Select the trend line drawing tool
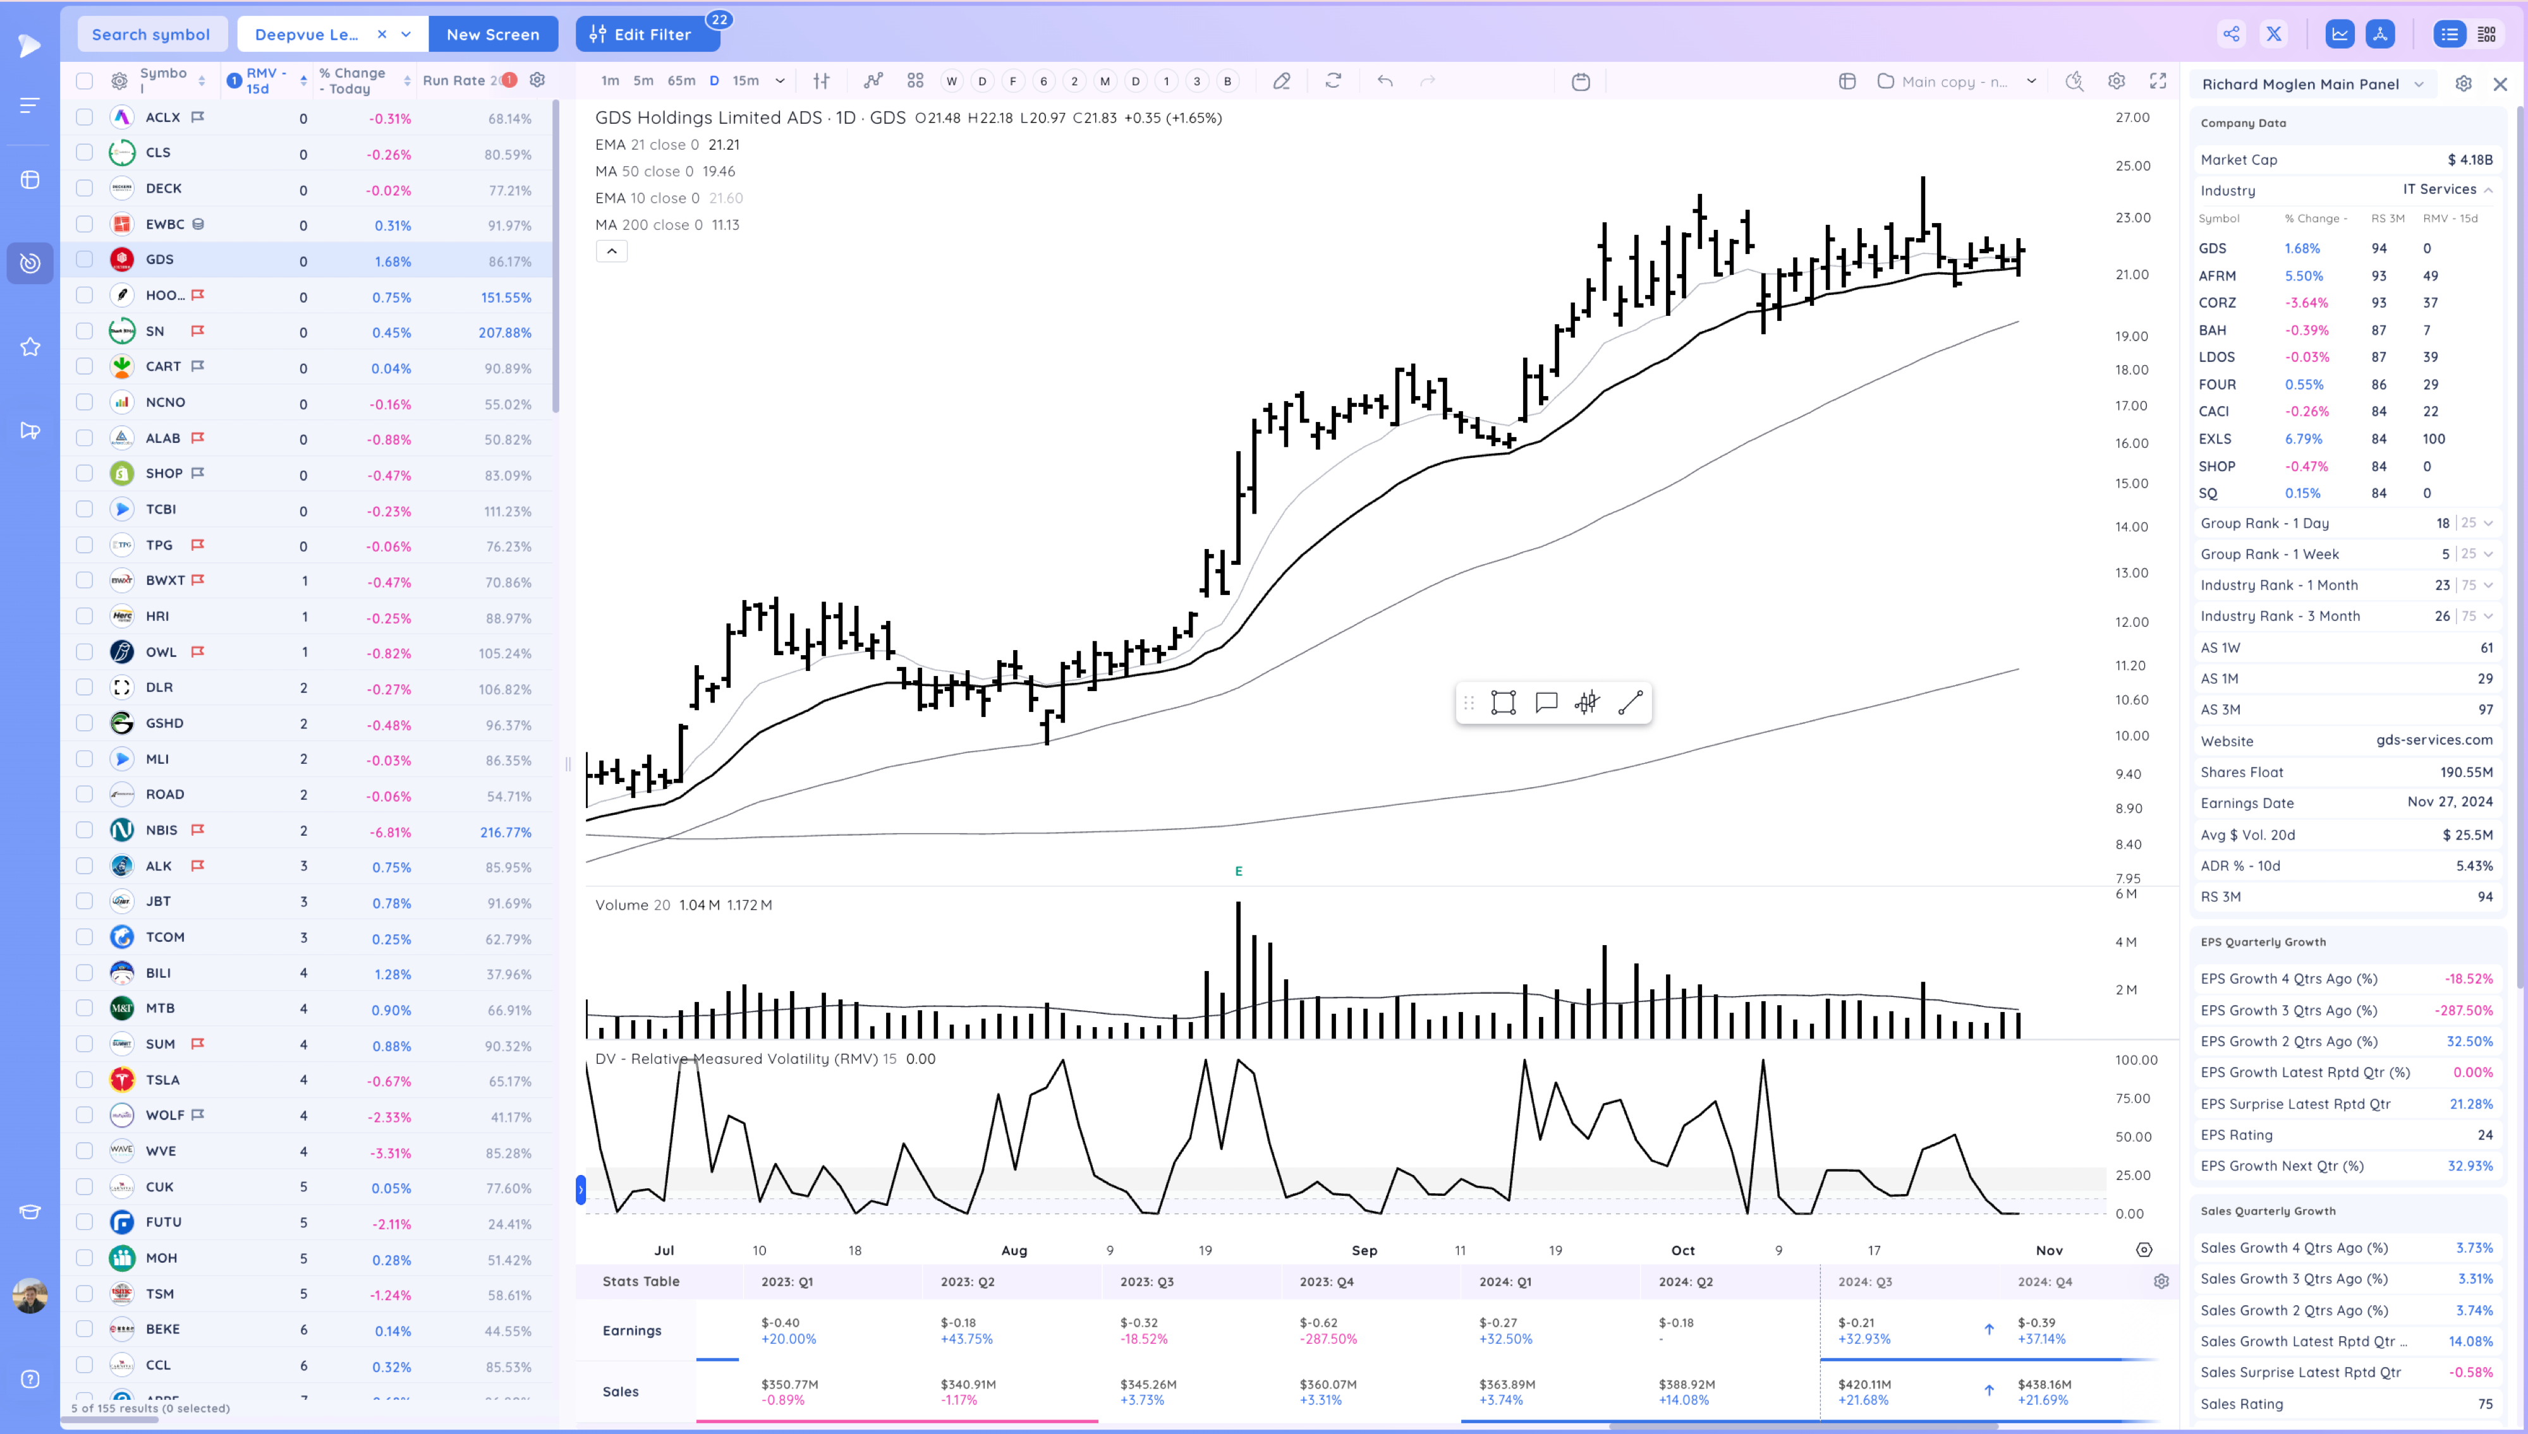Image resolution: width=2528 pixels, height=1434 pixels. coord(1629,702)
